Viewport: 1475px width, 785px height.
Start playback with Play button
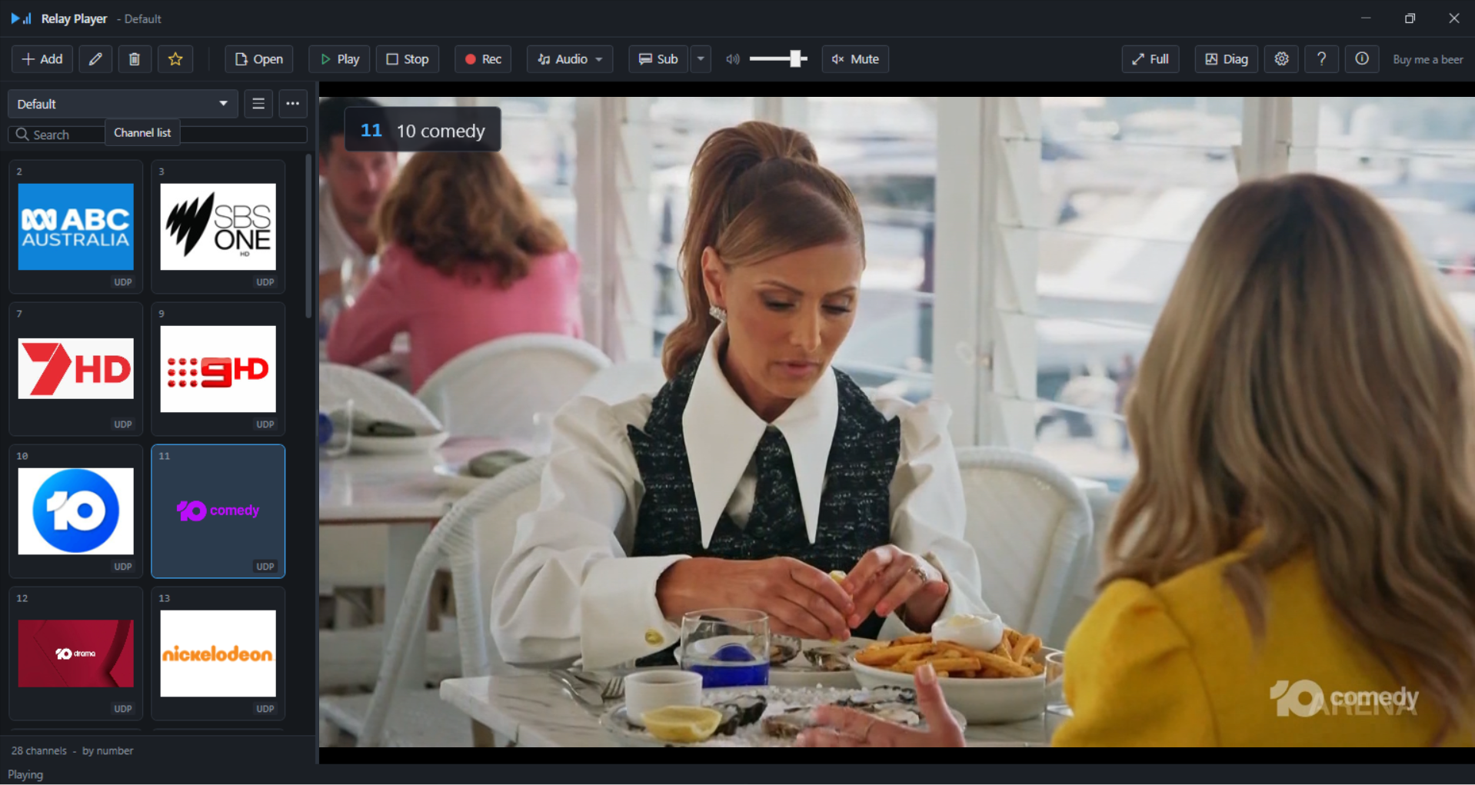(339, 59)
